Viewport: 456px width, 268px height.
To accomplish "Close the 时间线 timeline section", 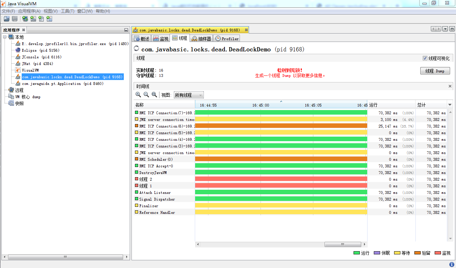I will click(x=450, y=86).
